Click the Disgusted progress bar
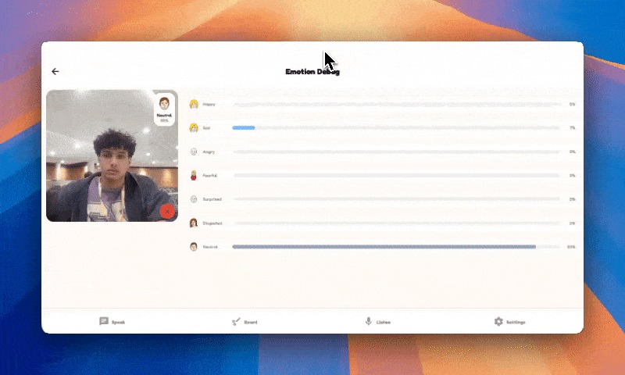625x375 pixels. [397, 223]
